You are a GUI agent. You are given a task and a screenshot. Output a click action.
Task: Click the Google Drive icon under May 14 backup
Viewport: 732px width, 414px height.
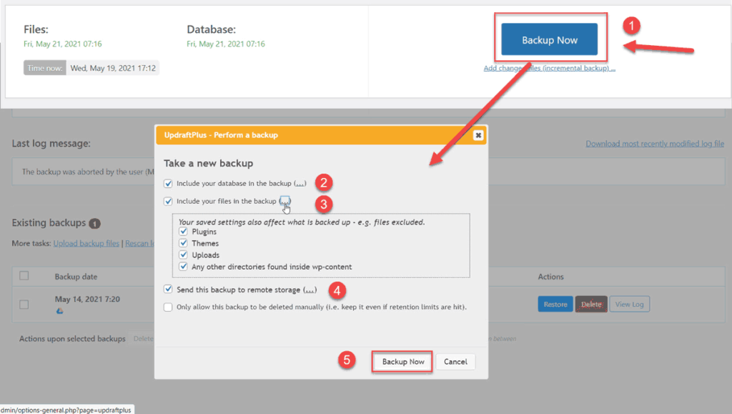[x=60, y=311]
